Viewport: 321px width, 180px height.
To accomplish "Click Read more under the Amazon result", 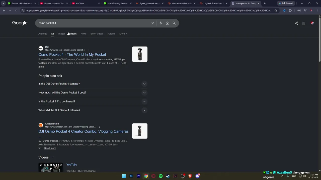I will tap(50, 148).
